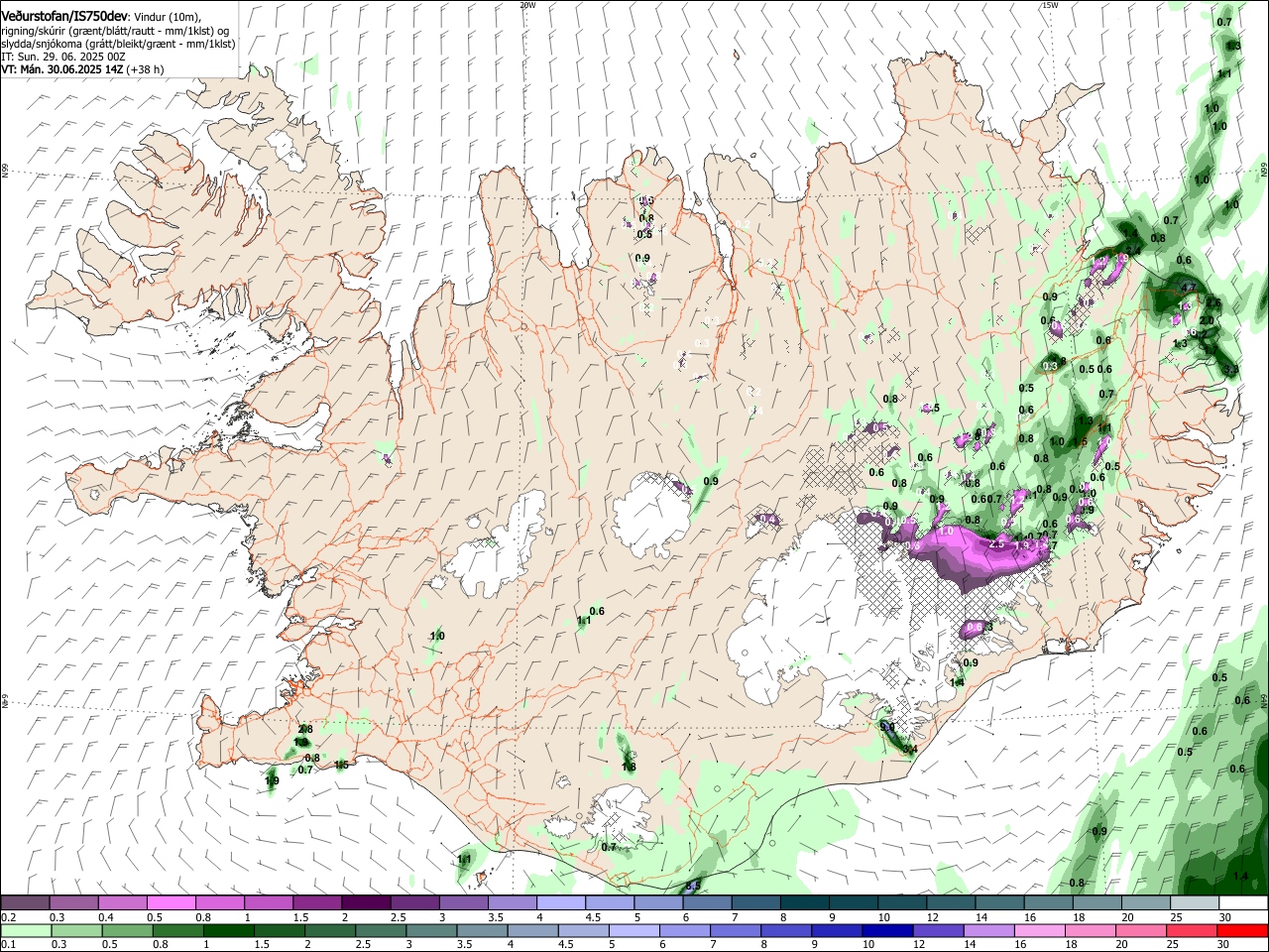Click the 'VT: Mán. 30.06.2025 14Z' line
This screenshot has height=952, width=1269.
(61, 69)
